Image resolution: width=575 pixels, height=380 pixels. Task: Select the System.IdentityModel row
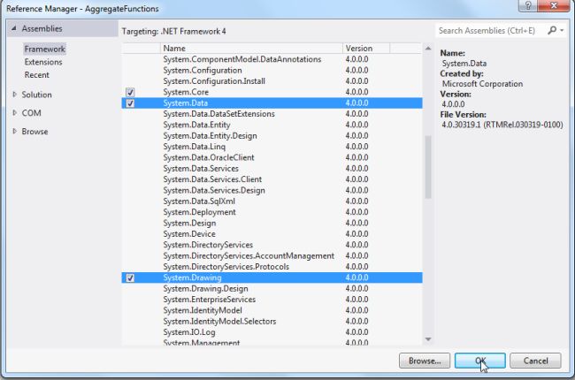pos(272,310)
